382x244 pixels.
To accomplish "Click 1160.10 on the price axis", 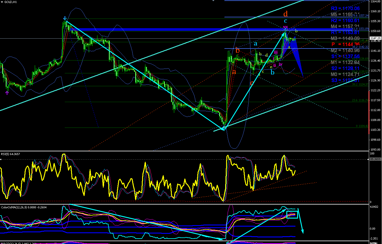I will tap(375, 11).
